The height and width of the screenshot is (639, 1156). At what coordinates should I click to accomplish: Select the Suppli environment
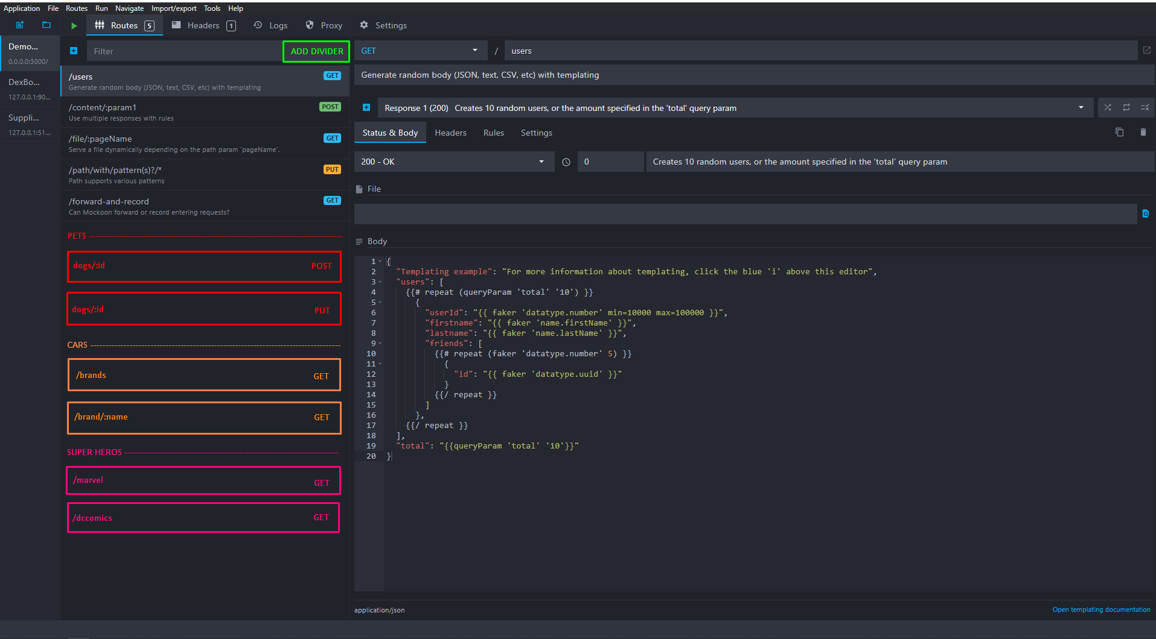click(x=30, y=124)
